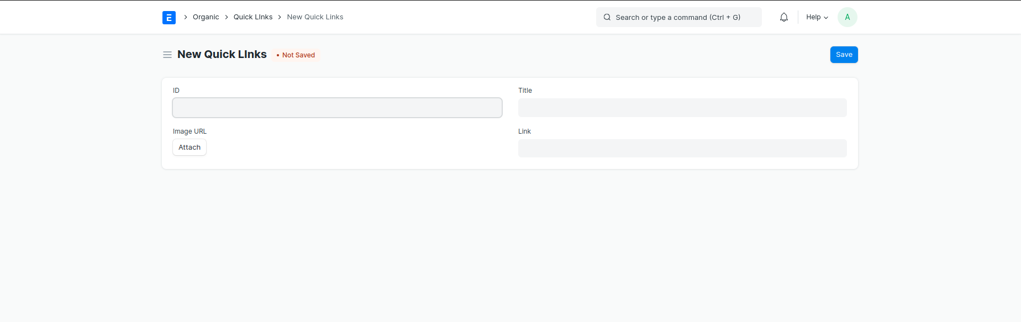The height and width of the screenshot is (322, 1021).
Task: Click the New Quick Links breadcrumb
Action: tap(315, 17)
